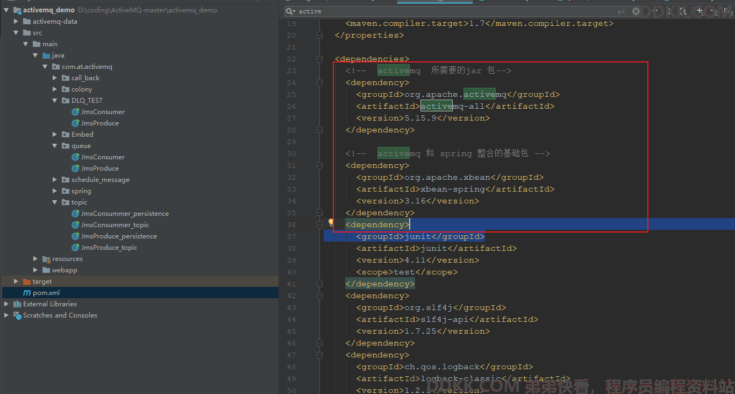Collapse the topic package arrow
The height and width of the screenshot is (394, 735).
[55, 202]
